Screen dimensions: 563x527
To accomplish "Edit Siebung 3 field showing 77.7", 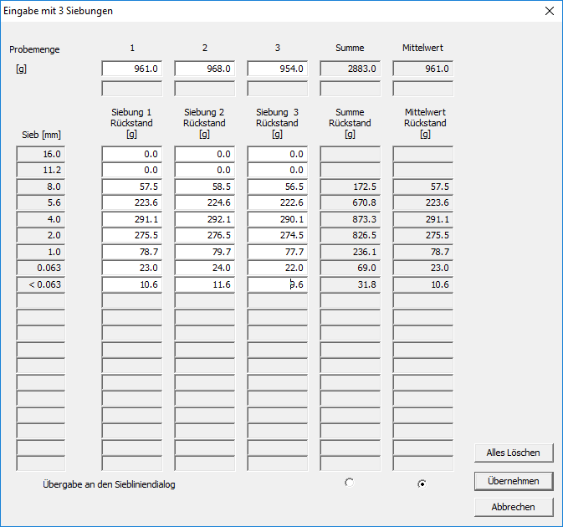I will point(277,252).
